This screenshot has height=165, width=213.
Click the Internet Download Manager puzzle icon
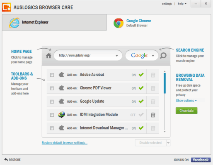point(61,128)
